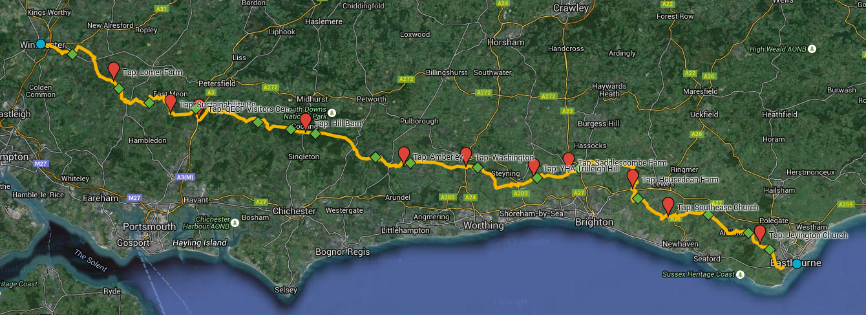Open the Tap: Amberley marker pin

tap(403, 155)
